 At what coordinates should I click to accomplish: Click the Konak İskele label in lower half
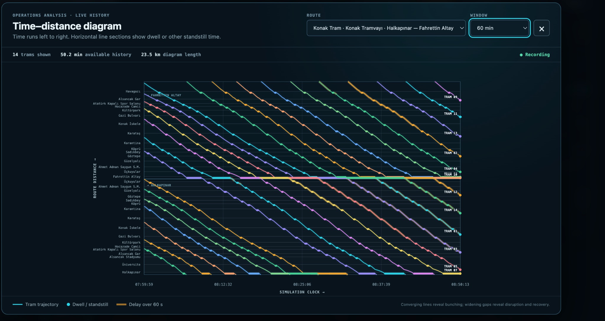129,228
